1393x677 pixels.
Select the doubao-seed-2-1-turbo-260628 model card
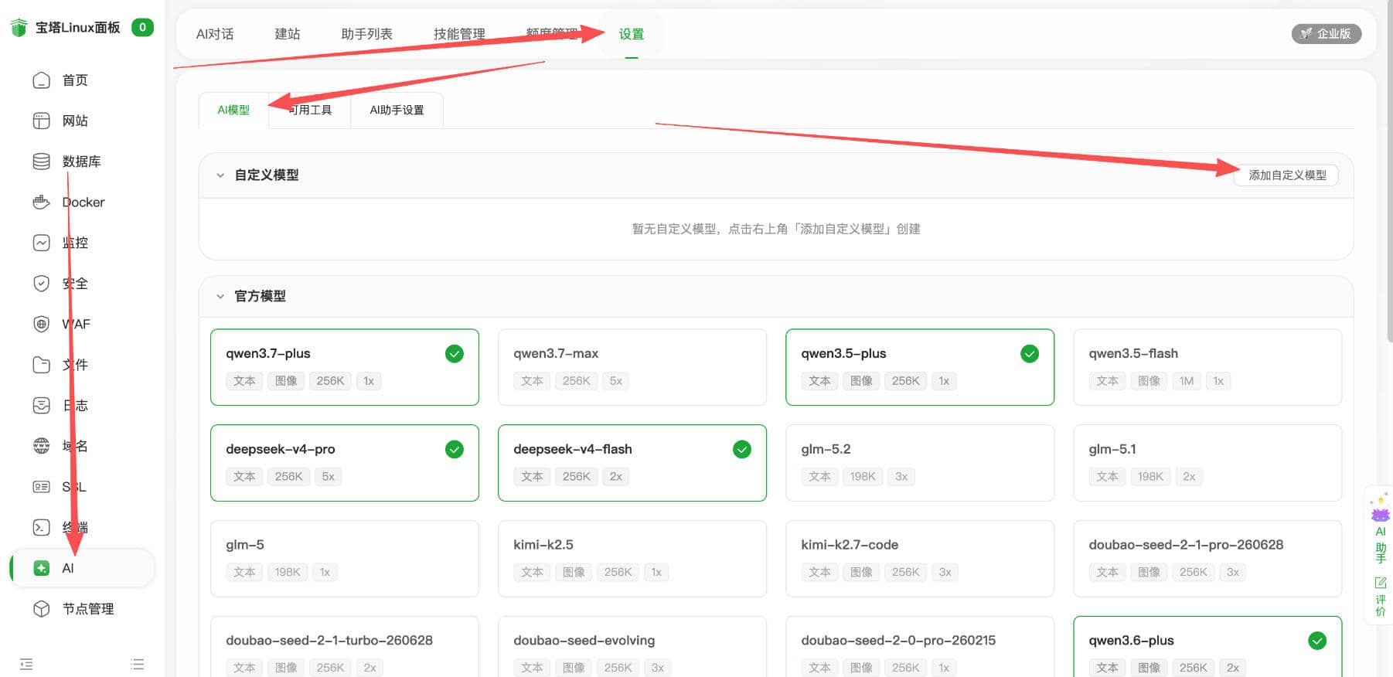(345, 647)
